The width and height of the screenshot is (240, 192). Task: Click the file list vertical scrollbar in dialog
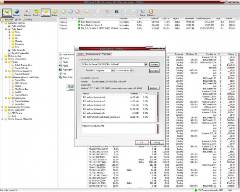click(157, 107)
